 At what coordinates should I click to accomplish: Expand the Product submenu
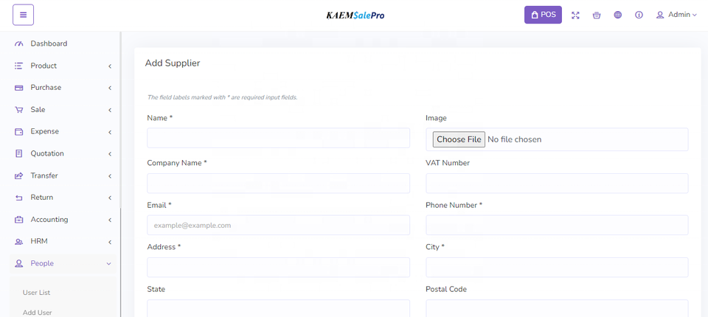[109, 66]
